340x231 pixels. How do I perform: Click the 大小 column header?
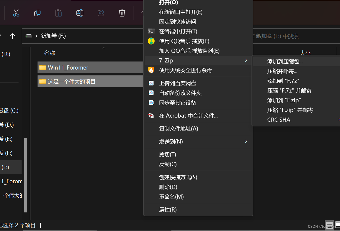pos(305,53)
